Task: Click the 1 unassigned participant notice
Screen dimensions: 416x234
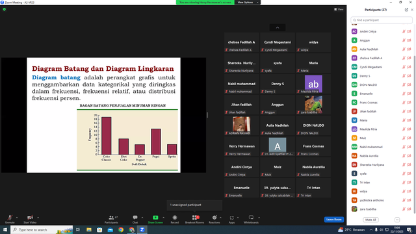Action: click(x=194, y=205)
